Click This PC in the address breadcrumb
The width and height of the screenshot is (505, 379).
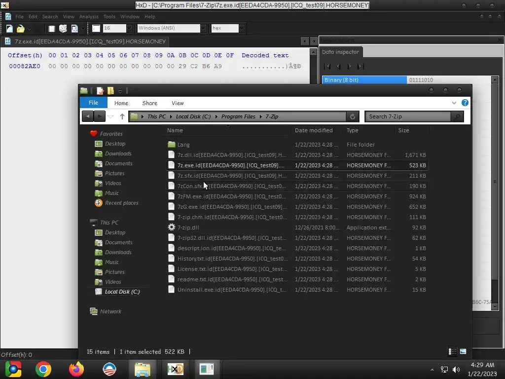pos(156,116)
